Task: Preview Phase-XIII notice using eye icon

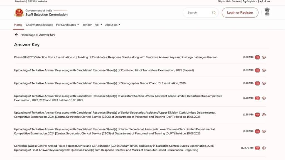Action: [264, 57]
